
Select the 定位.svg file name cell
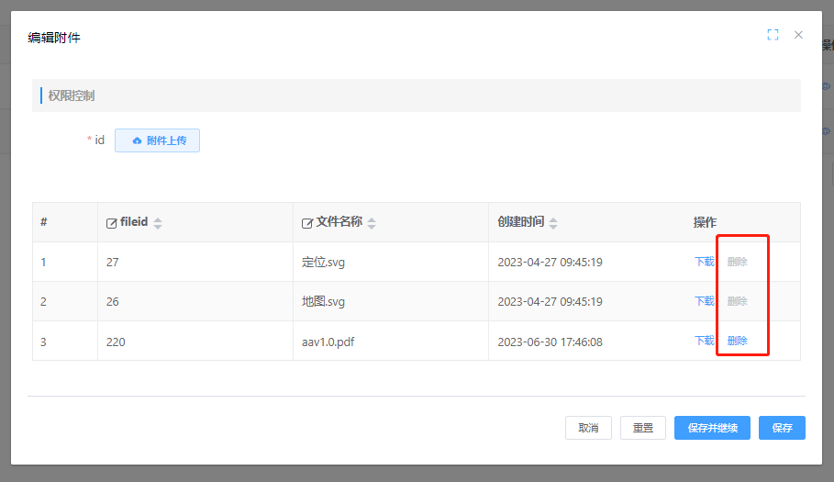pos(323,263)
